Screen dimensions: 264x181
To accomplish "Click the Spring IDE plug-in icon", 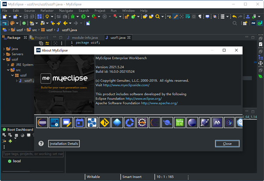I will 180,123.
